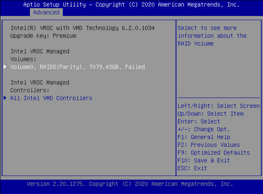Click the Intel VROC Managed Volumes heading
The width and height of the screenshot is (263, 194).
[40, 55]
